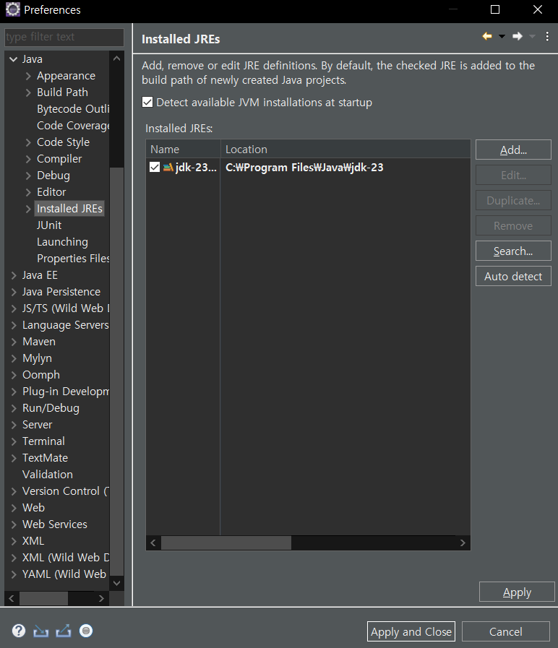Expand the Java EE node
Image resolution: width=558 pixels, height=648 pixels.
[x=14, y=275]
